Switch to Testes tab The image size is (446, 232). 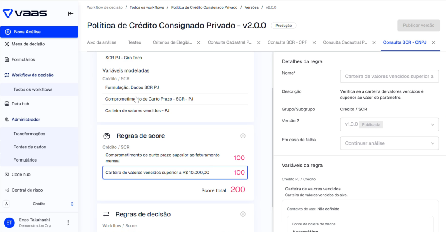click(x=135, y=42)
